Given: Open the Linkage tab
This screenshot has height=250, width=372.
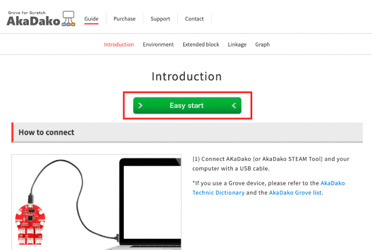Looking at the screenshot, I should 237,45.
